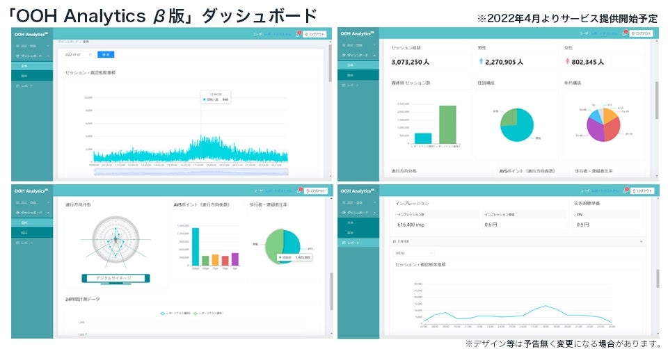Screen dimensions: 668x349
Task: Select the highlighted レポート item in the impression report sidebar
Action: pyautogui.click(x=358, y=243)
